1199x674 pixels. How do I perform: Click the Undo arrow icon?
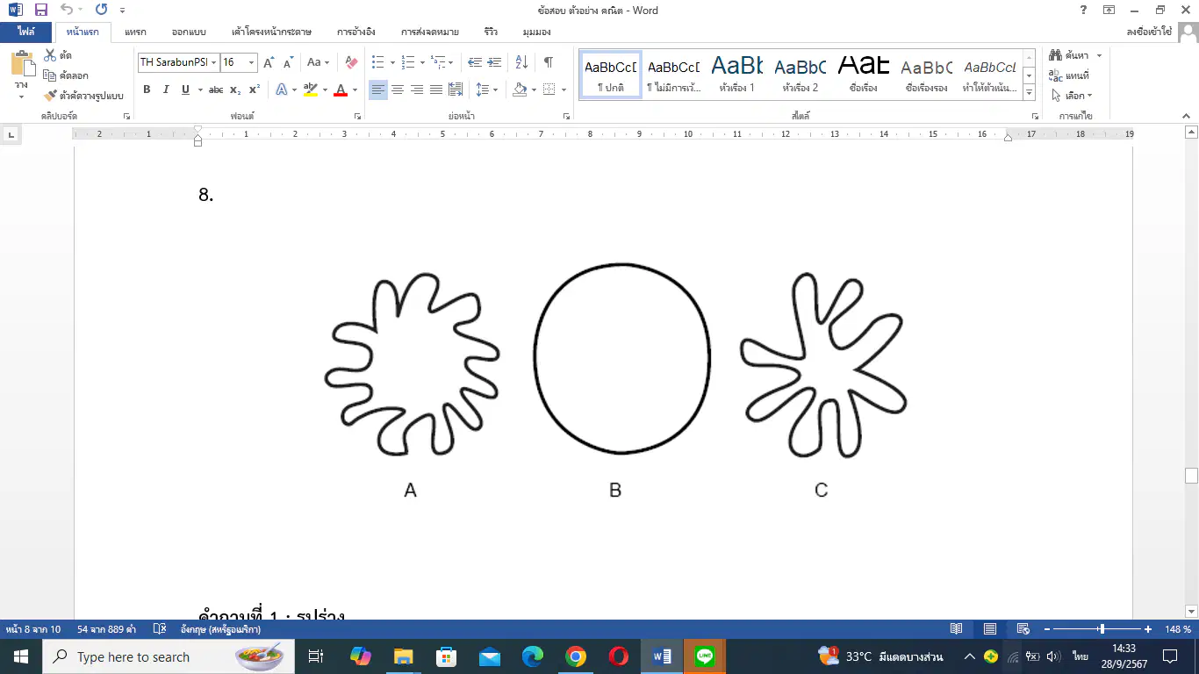(67, 11)
